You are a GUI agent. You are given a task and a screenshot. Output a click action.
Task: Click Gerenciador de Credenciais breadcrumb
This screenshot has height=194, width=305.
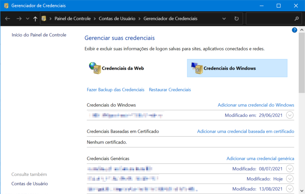pyautogui.click(x=170, y=18)
